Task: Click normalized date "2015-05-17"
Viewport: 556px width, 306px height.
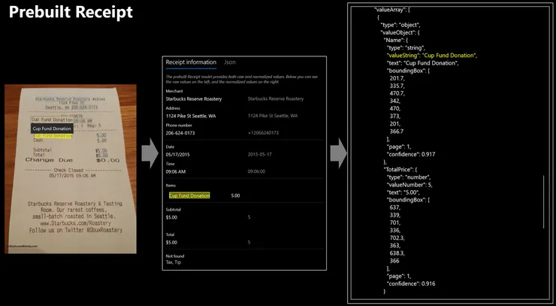Action: point(260,154)
